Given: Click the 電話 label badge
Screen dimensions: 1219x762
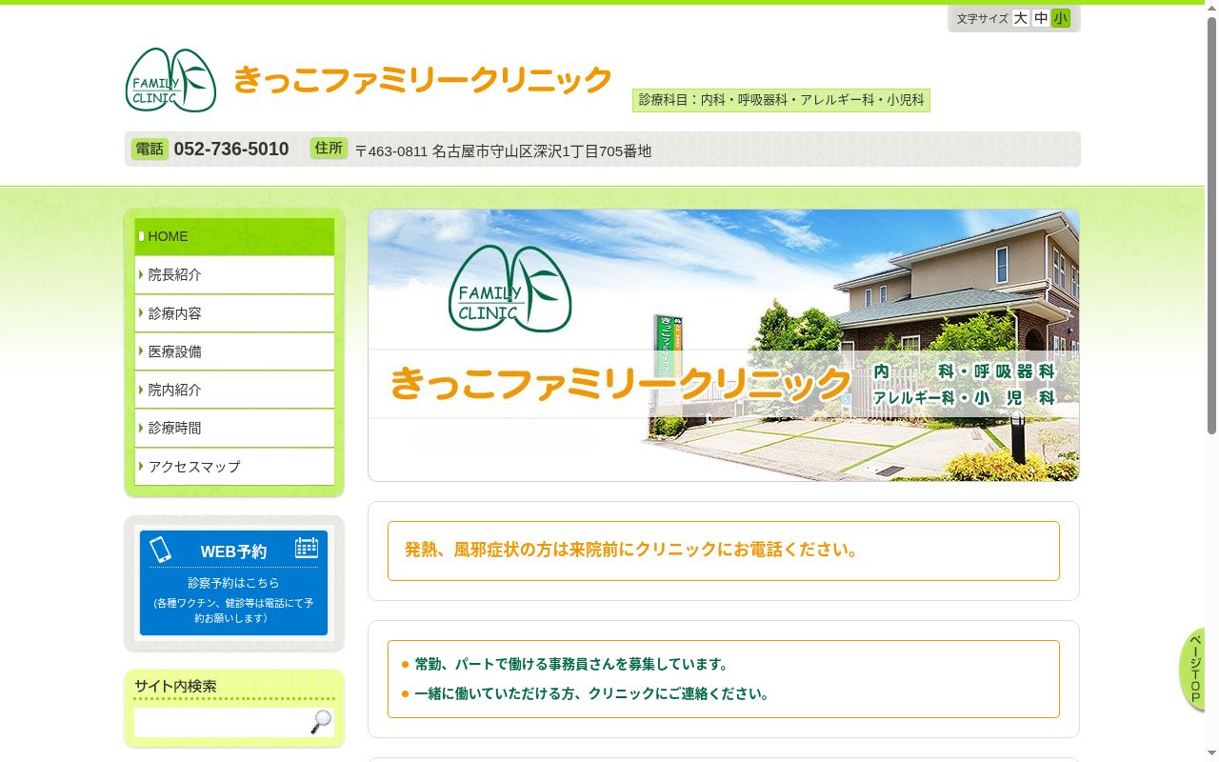Looking at the screenshot, I should (x=150, y=149).
